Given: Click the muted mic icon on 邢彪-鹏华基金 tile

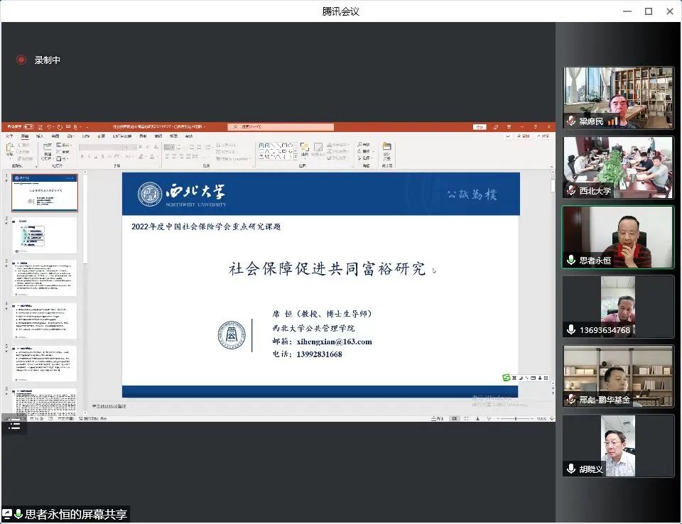Looking at the screenshot, I should [571, 400].
